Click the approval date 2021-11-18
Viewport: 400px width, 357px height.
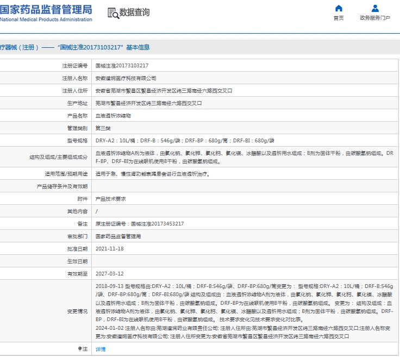point(109,249)
